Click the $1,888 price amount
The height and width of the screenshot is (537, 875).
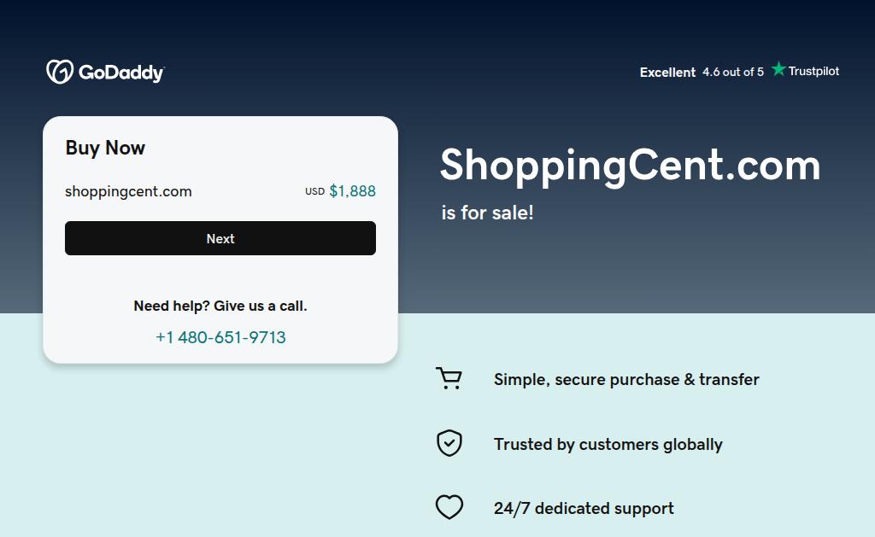352,191
